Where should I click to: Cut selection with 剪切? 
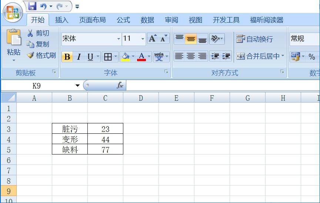[x=38, y=33]
